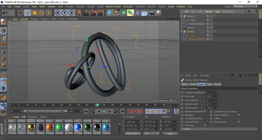The width and height of the screenshot is (262, 140).
Task: Toggle Use Rail Direction checkbox
Action: [x=205, y=118]
